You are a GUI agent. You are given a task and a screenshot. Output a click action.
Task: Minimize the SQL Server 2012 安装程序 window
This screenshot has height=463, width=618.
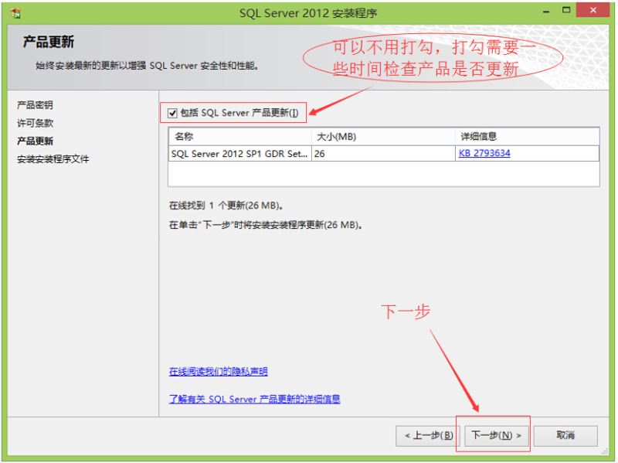(x=546, y=12)
